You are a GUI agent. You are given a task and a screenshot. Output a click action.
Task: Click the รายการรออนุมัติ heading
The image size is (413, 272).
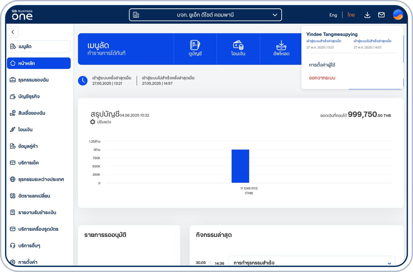[105, 235]
